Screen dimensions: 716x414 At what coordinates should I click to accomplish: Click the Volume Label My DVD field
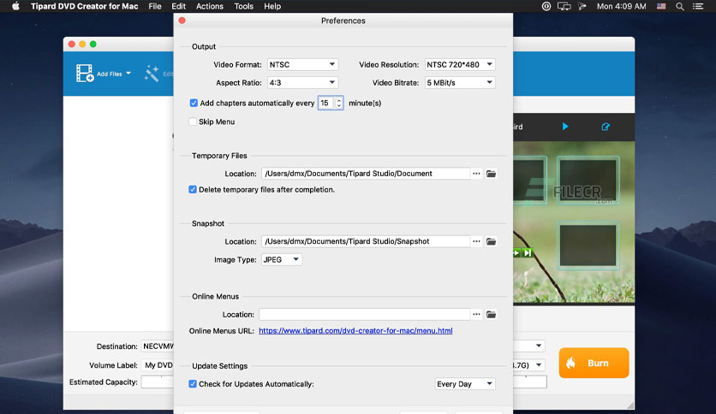tap(158, 365)
